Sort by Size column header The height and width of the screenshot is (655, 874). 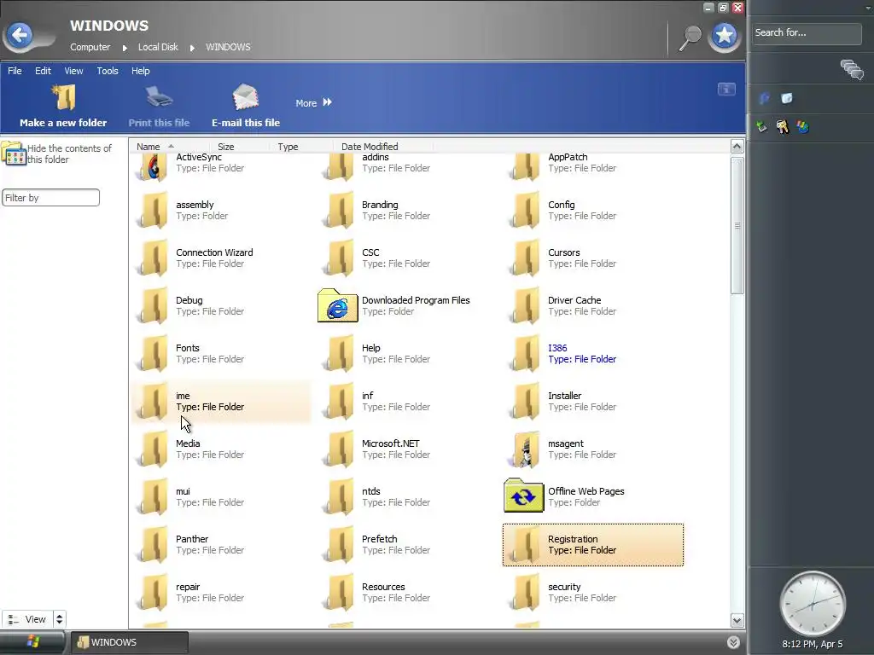coord(225,147)
